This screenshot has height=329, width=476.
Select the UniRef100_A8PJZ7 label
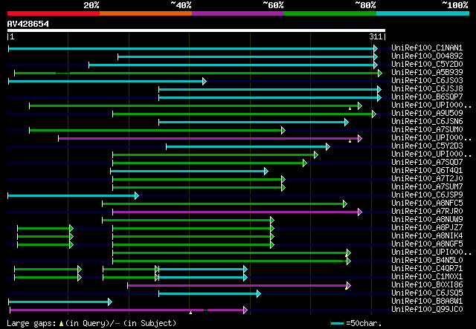(x=427, y=228)
